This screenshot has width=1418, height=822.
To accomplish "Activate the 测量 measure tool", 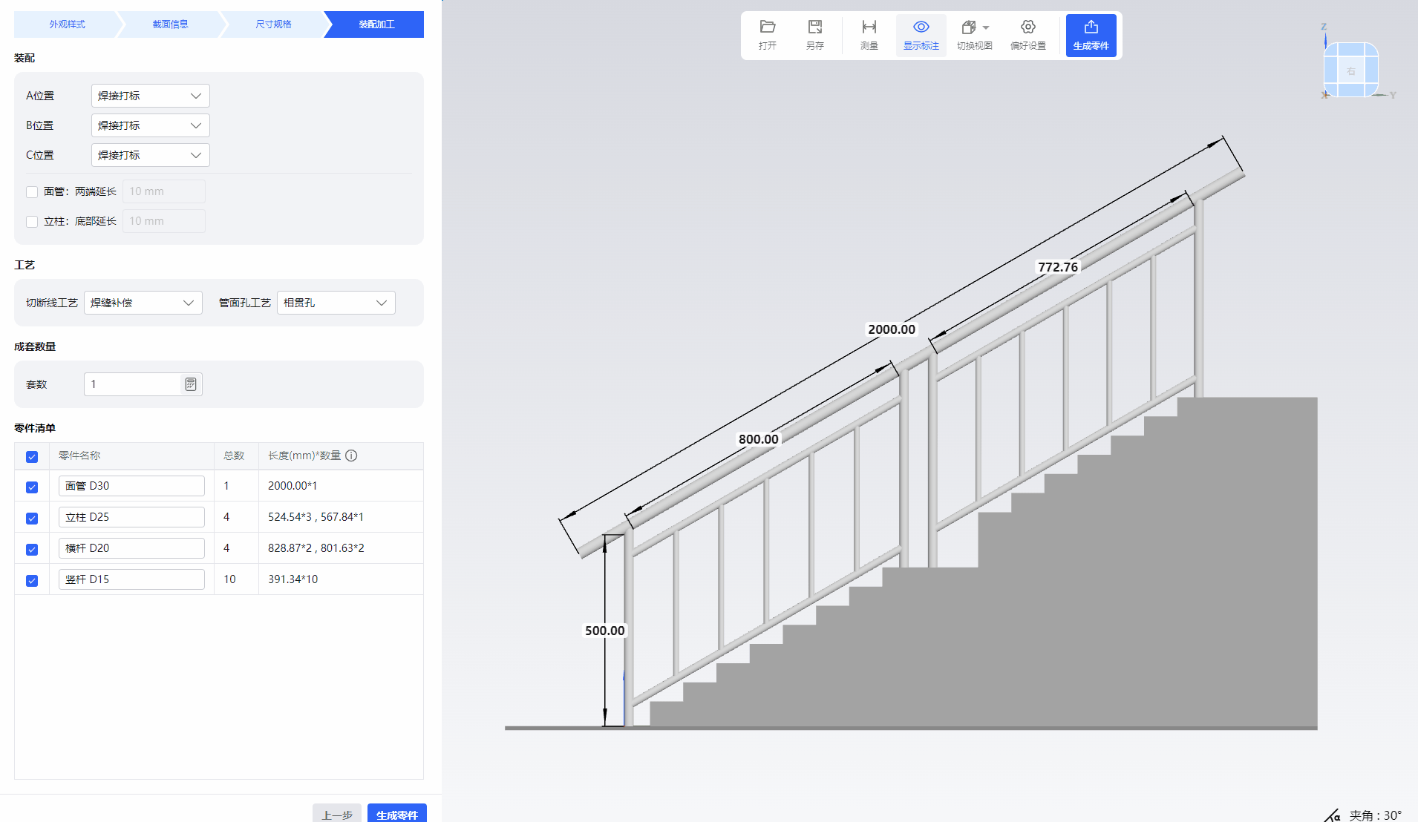I will click(x=869, y=35).
